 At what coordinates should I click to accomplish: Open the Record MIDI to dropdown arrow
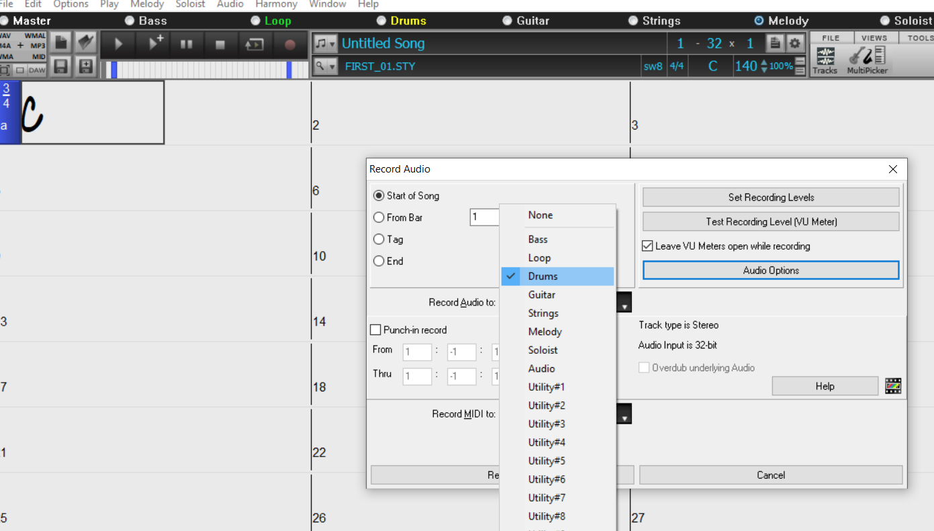coord(624,414)
